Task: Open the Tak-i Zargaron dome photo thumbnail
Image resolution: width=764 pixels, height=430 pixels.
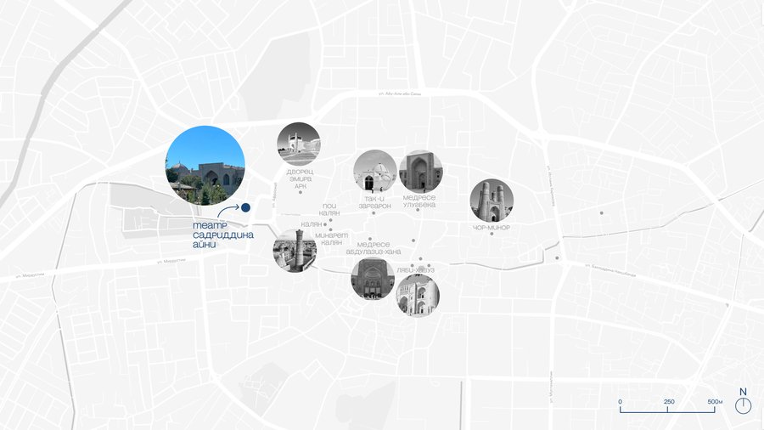Action: pos(375,171)
